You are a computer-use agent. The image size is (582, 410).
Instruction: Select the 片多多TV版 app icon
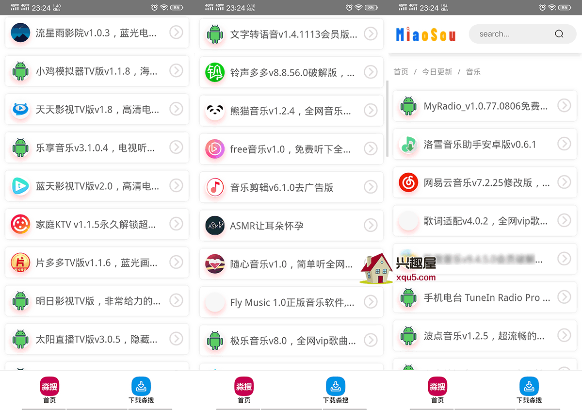point(20,262)
